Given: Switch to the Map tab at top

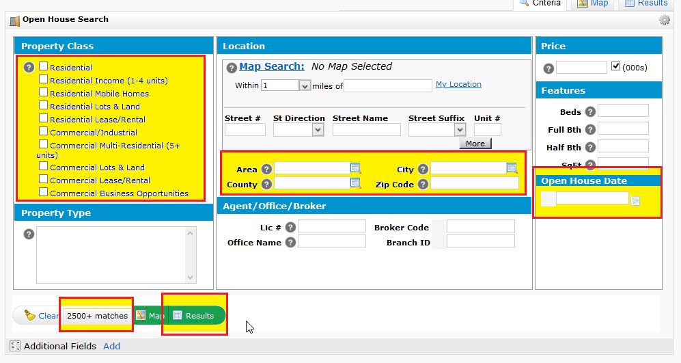Looking at the screenshot, I should 592,3.
